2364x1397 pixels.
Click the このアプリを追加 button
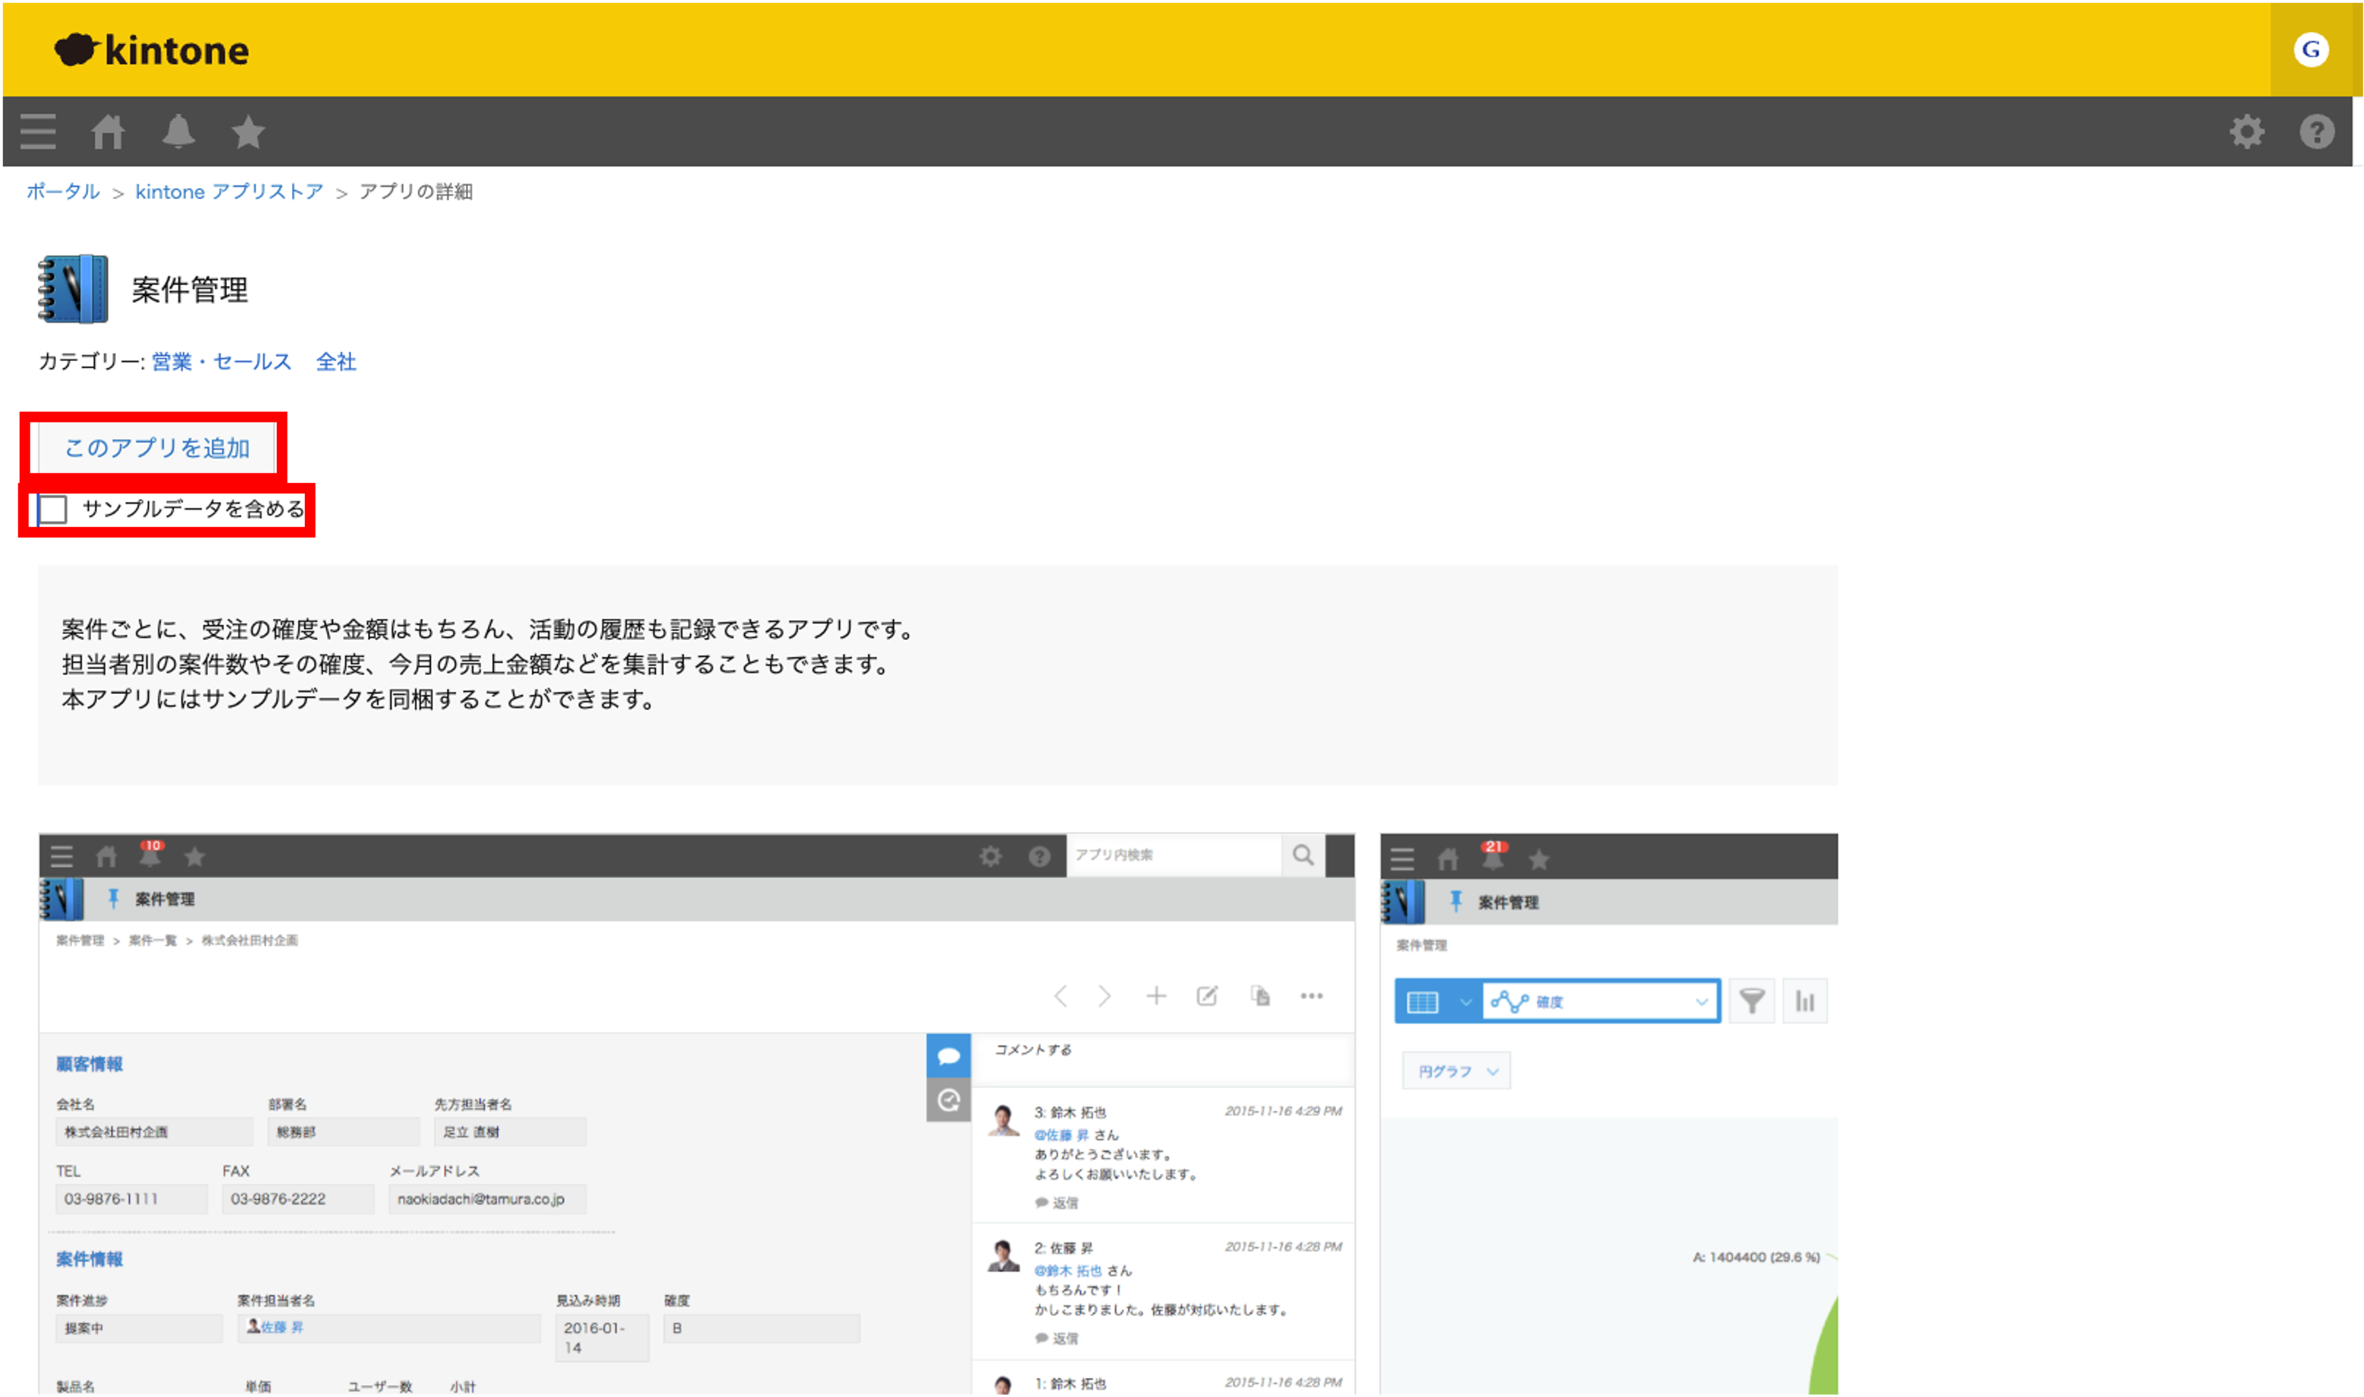click(x=156, y=447)
